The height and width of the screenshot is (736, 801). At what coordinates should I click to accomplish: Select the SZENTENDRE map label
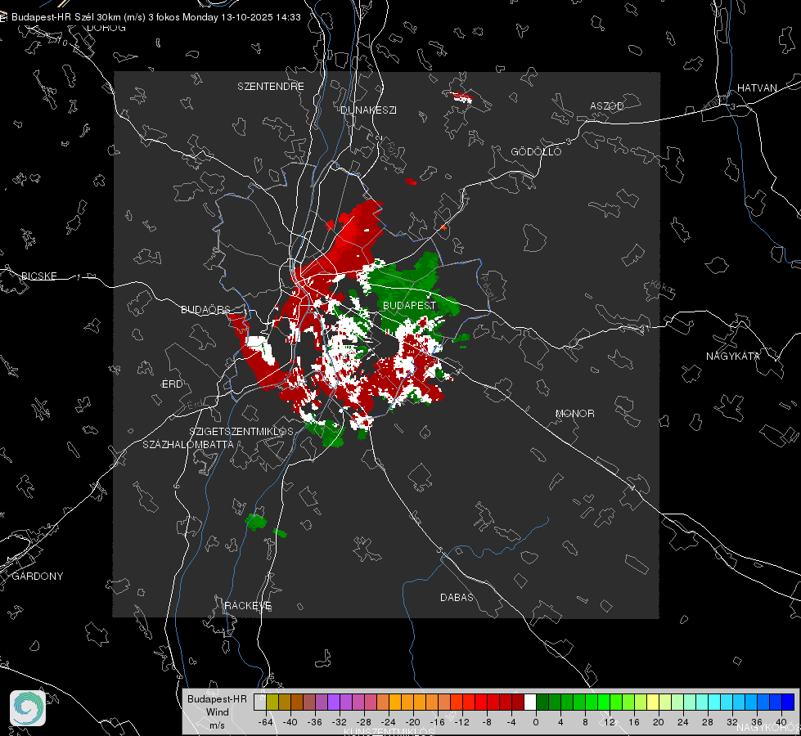pos(271,87)
